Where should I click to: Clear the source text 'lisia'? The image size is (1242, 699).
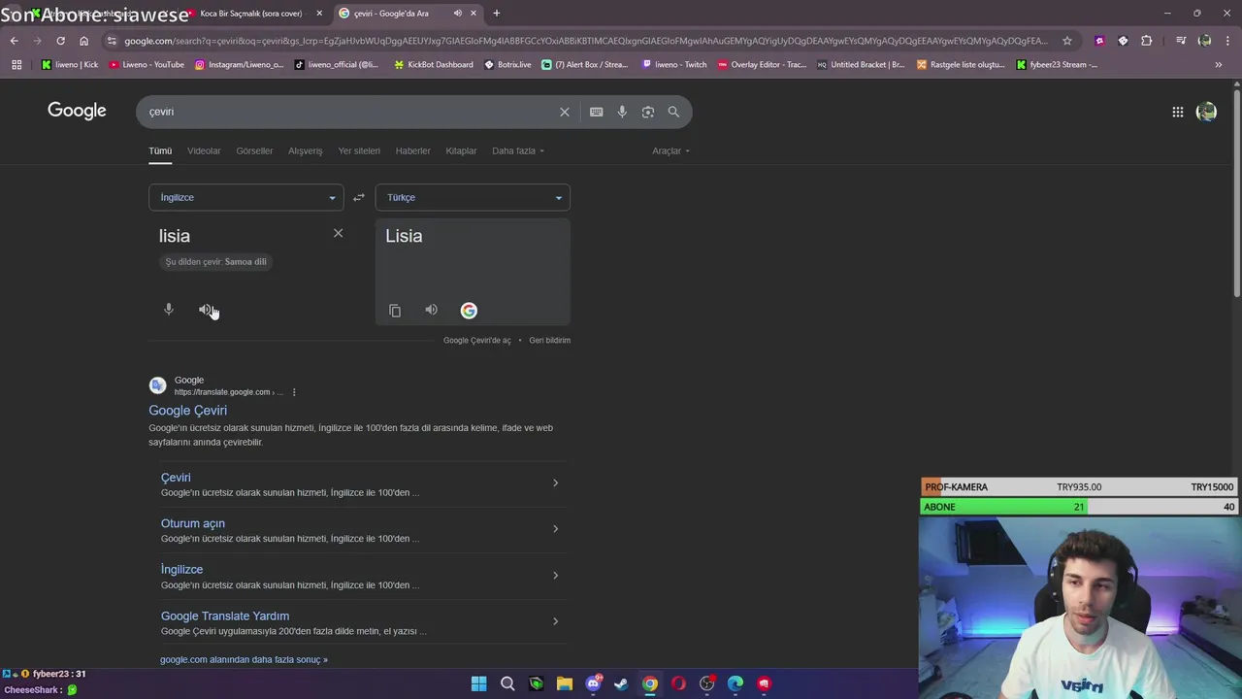(338, 233)
